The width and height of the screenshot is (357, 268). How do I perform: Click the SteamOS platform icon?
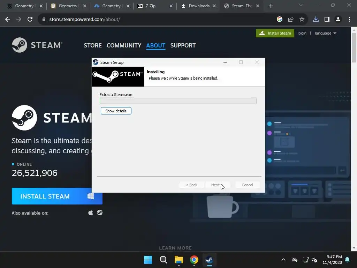[100, 213]
